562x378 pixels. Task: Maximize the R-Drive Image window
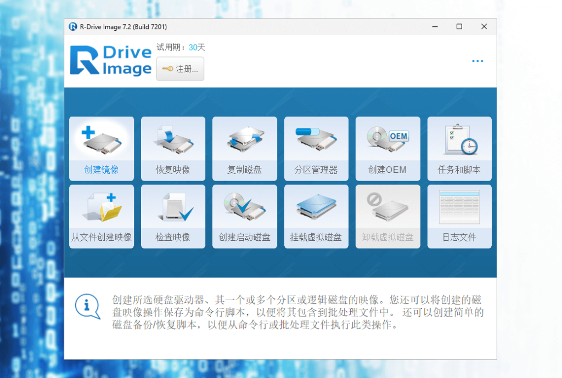pos(459,27)
